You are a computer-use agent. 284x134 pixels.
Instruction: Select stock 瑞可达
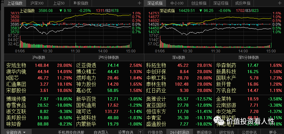pos(84,111)
